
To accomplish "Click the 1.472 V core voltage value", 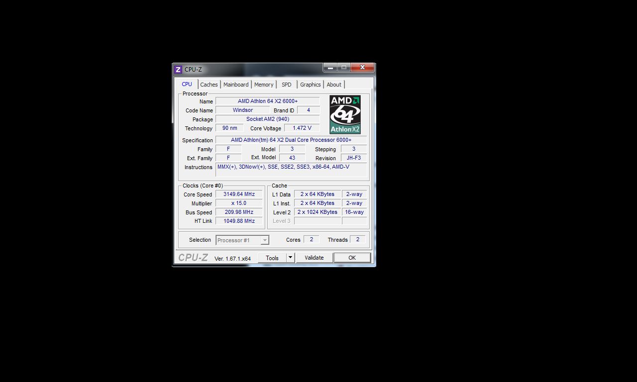I will (x=302, y=128).
